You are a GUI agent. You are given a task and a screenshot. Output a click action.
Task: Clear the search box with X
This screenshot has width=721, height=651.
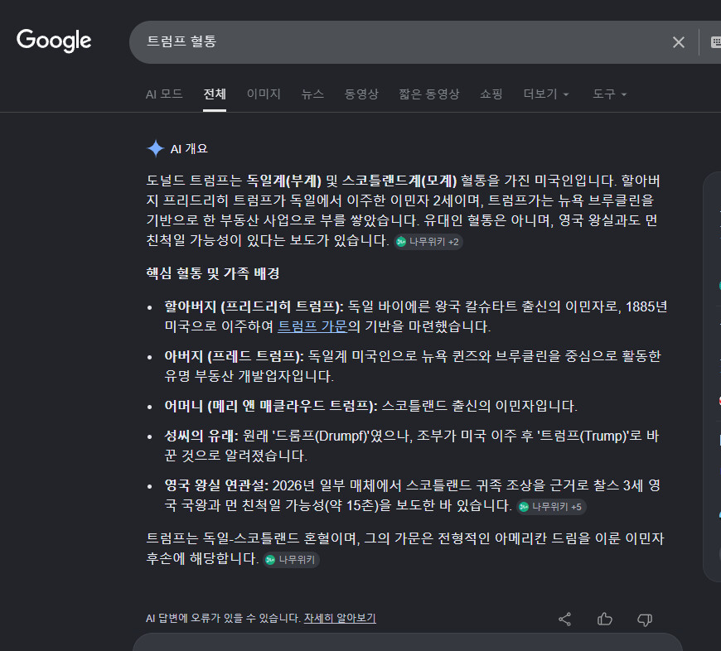click(x=678, y=42)
